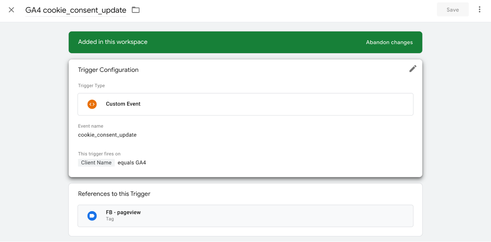Screen dimensions: 491x242
Task: Click the equals GA4 condition text
Action: pos(132,163)
